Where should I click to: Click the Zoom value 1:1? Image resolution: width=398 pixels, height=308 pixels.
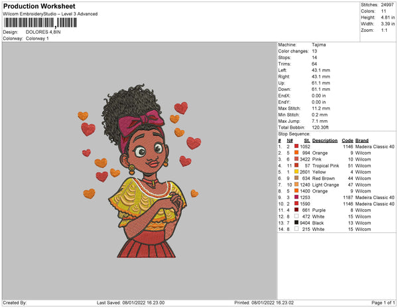point(384,31)
